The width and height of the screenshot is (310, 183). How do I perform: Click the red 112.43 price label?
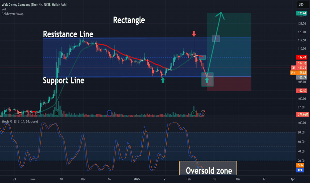[x=301, y=57]
